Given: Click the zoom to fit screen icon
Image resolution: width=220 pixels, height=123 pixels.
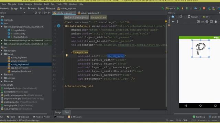Looking at the screenshot, I should click(211, 22).
